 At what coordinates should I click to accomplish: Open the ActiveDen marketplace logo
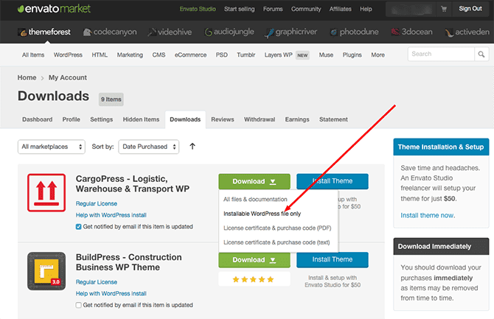pyautogui.click(x=467, y=32)
